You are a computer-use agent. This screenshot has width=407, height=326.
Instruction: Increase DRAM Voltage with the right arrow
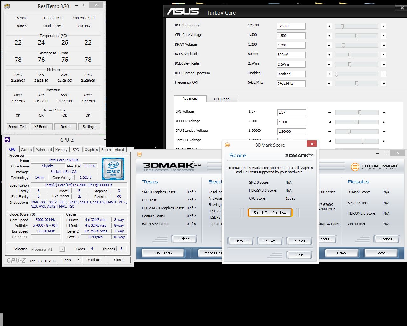(x=383, y=46)
